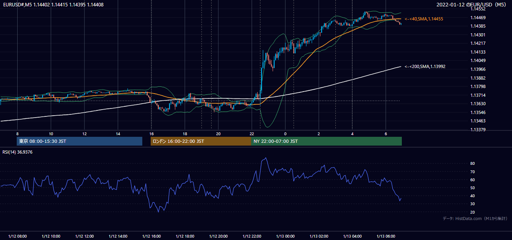Click the 2022-01-12 EUR/USD (M5) title

click(472, 4)
